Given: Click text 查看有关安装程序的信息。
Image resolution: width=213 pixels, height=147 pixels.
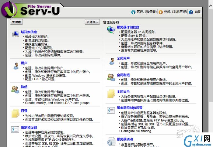Looking at the screenshot, I should click(x=139, y=50).
